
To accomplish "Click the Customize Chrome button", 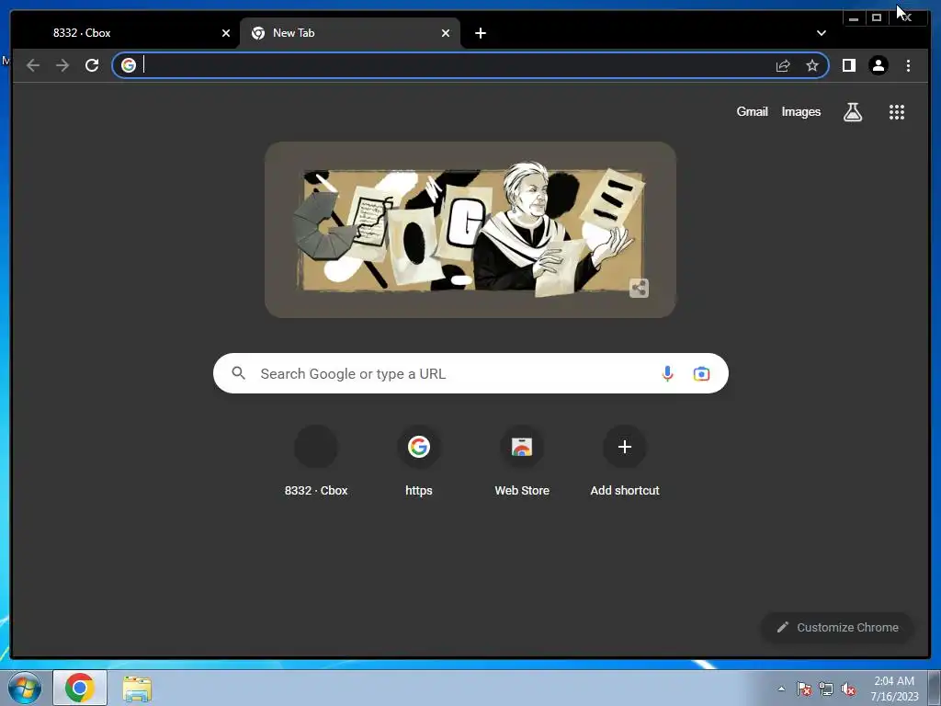I will [837, 627].
